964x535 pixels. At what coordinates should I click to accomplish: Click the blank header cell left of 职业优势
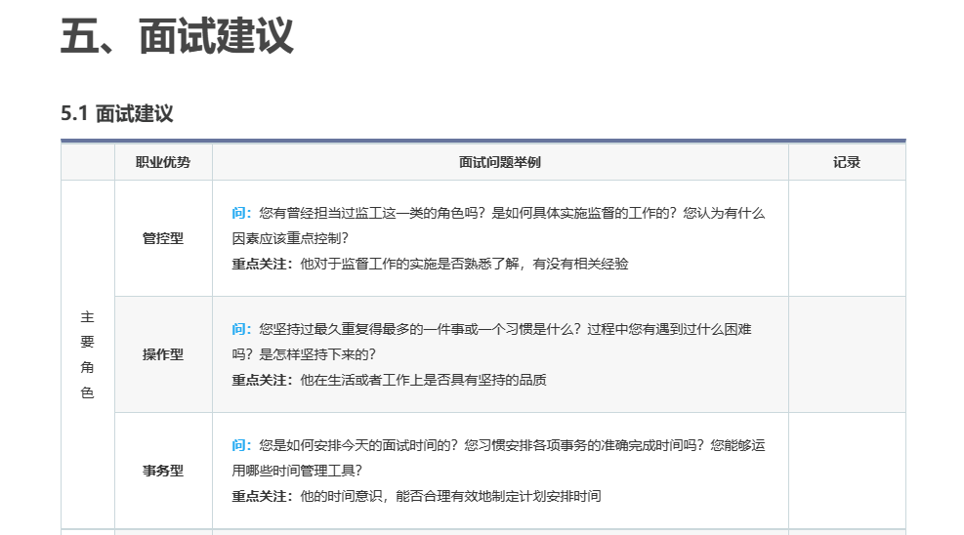88,162
